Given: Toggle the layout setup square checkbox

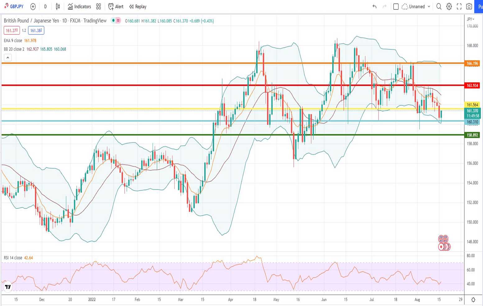Looking at the screenshot, I should (396, 7).
